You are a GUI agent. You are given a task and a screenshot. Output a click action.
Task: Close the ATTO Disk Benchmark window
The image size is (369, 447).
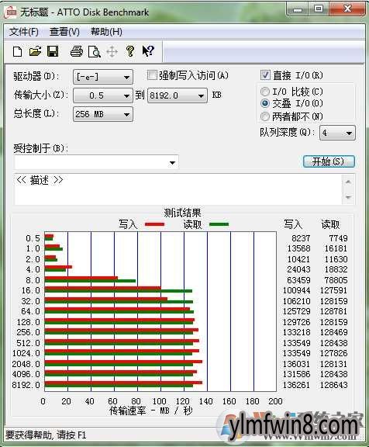347,9
